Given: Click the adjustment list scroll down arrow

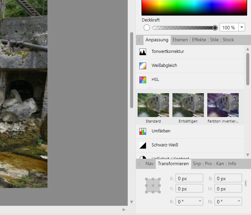Looking at the screenshot, I should pyautogui.click(x=248, y=155).
